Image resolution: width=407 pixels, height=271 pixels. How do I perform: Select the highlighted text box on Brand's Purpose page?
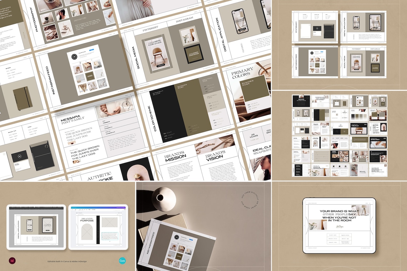(x=109, y=236)
